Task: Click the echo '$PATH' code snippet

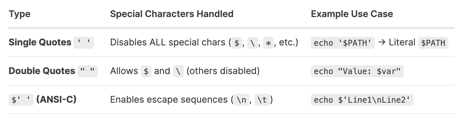Action: (343, 43)
